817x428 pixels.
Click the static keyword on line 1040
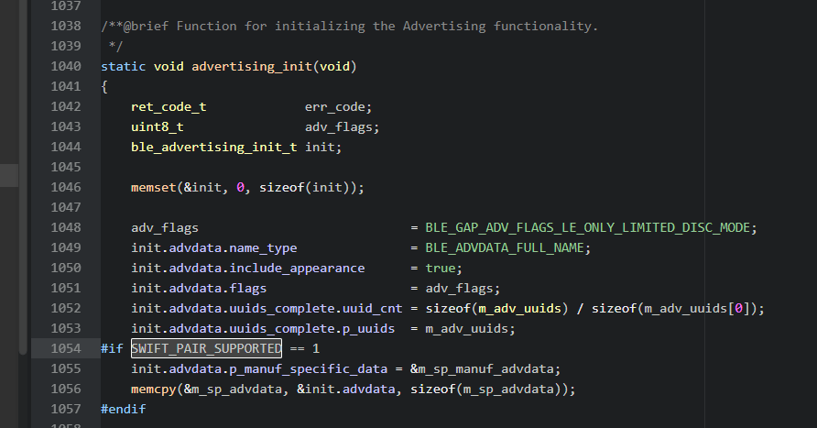coord(123,66)
